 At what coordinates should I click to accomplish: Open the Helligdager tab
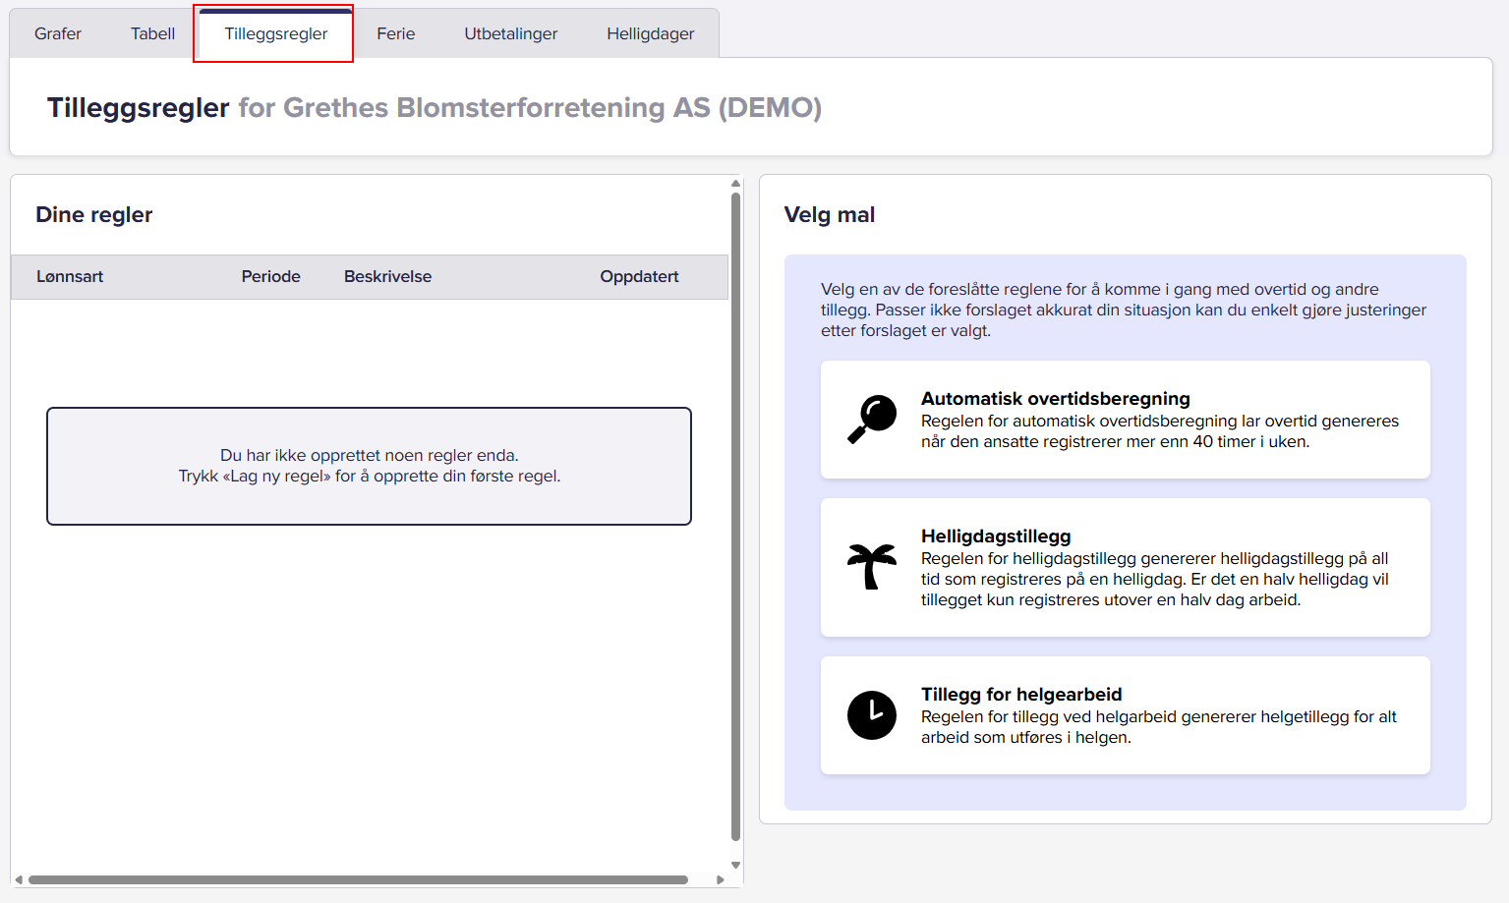pos(650,33)
